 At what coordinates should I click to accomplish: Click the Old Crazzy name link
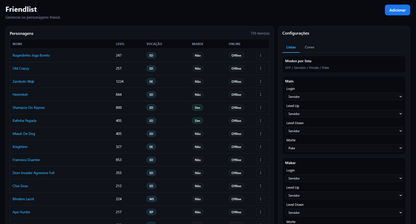21,68
